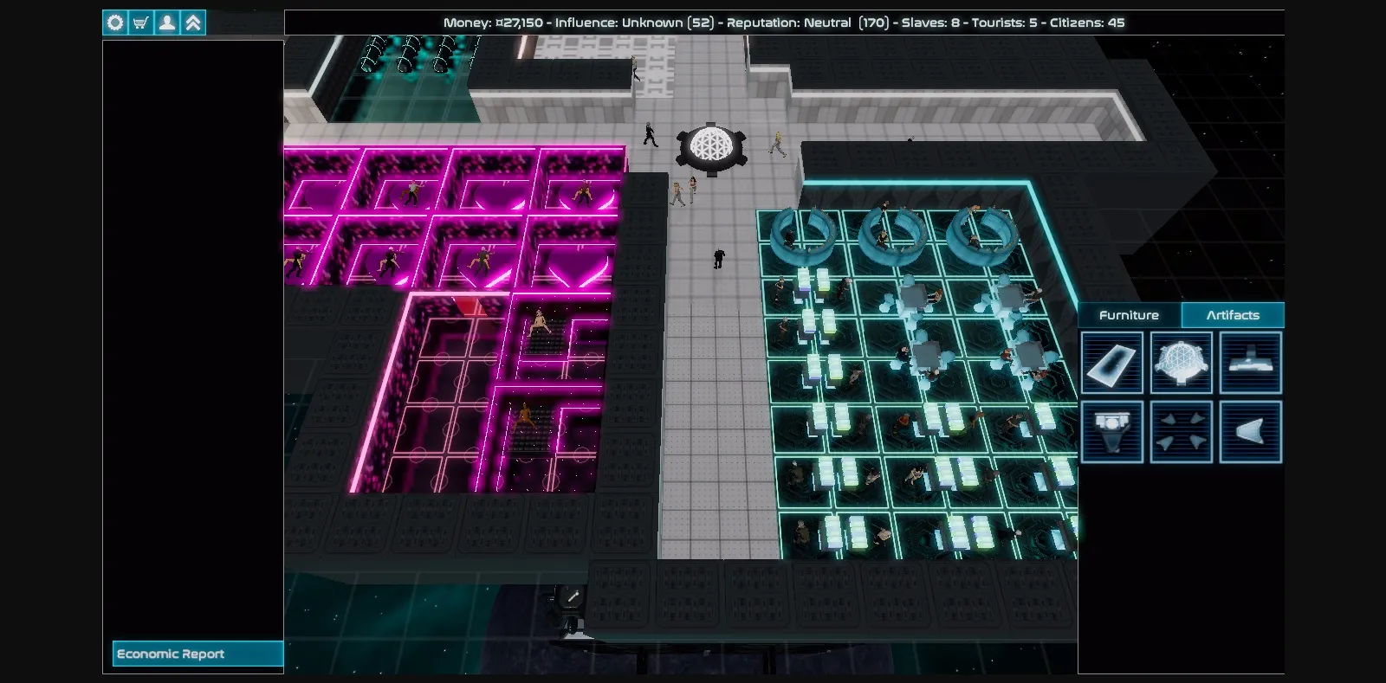This screenshot has width=1386, height=683.
Task: Click the Money status readout
Action: click(x=493, y=23)
